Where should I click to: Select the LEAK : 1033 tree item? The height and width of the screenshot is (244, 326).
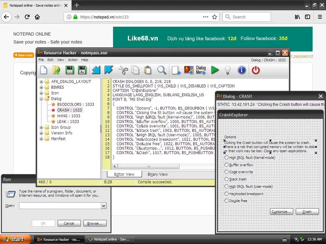point(68,122)
